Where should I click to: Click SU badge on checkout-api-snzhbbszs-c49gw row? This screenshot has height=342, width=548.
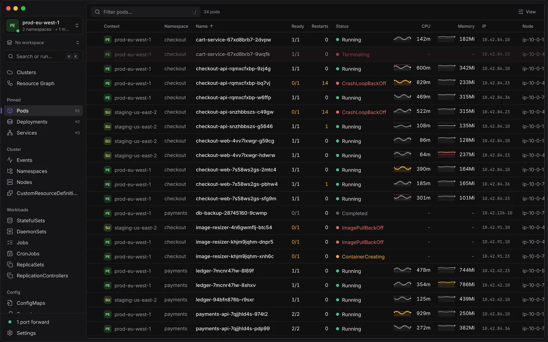[x=107, y=112]
